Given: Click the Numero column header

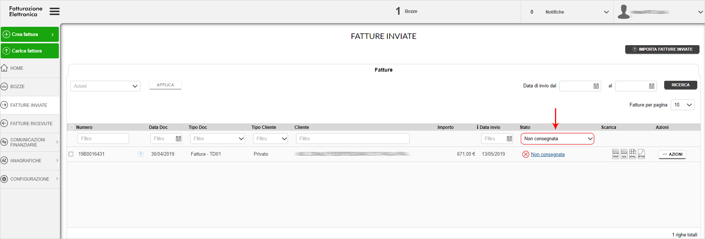Looking at the screenshot, I should tap(84, 127).
